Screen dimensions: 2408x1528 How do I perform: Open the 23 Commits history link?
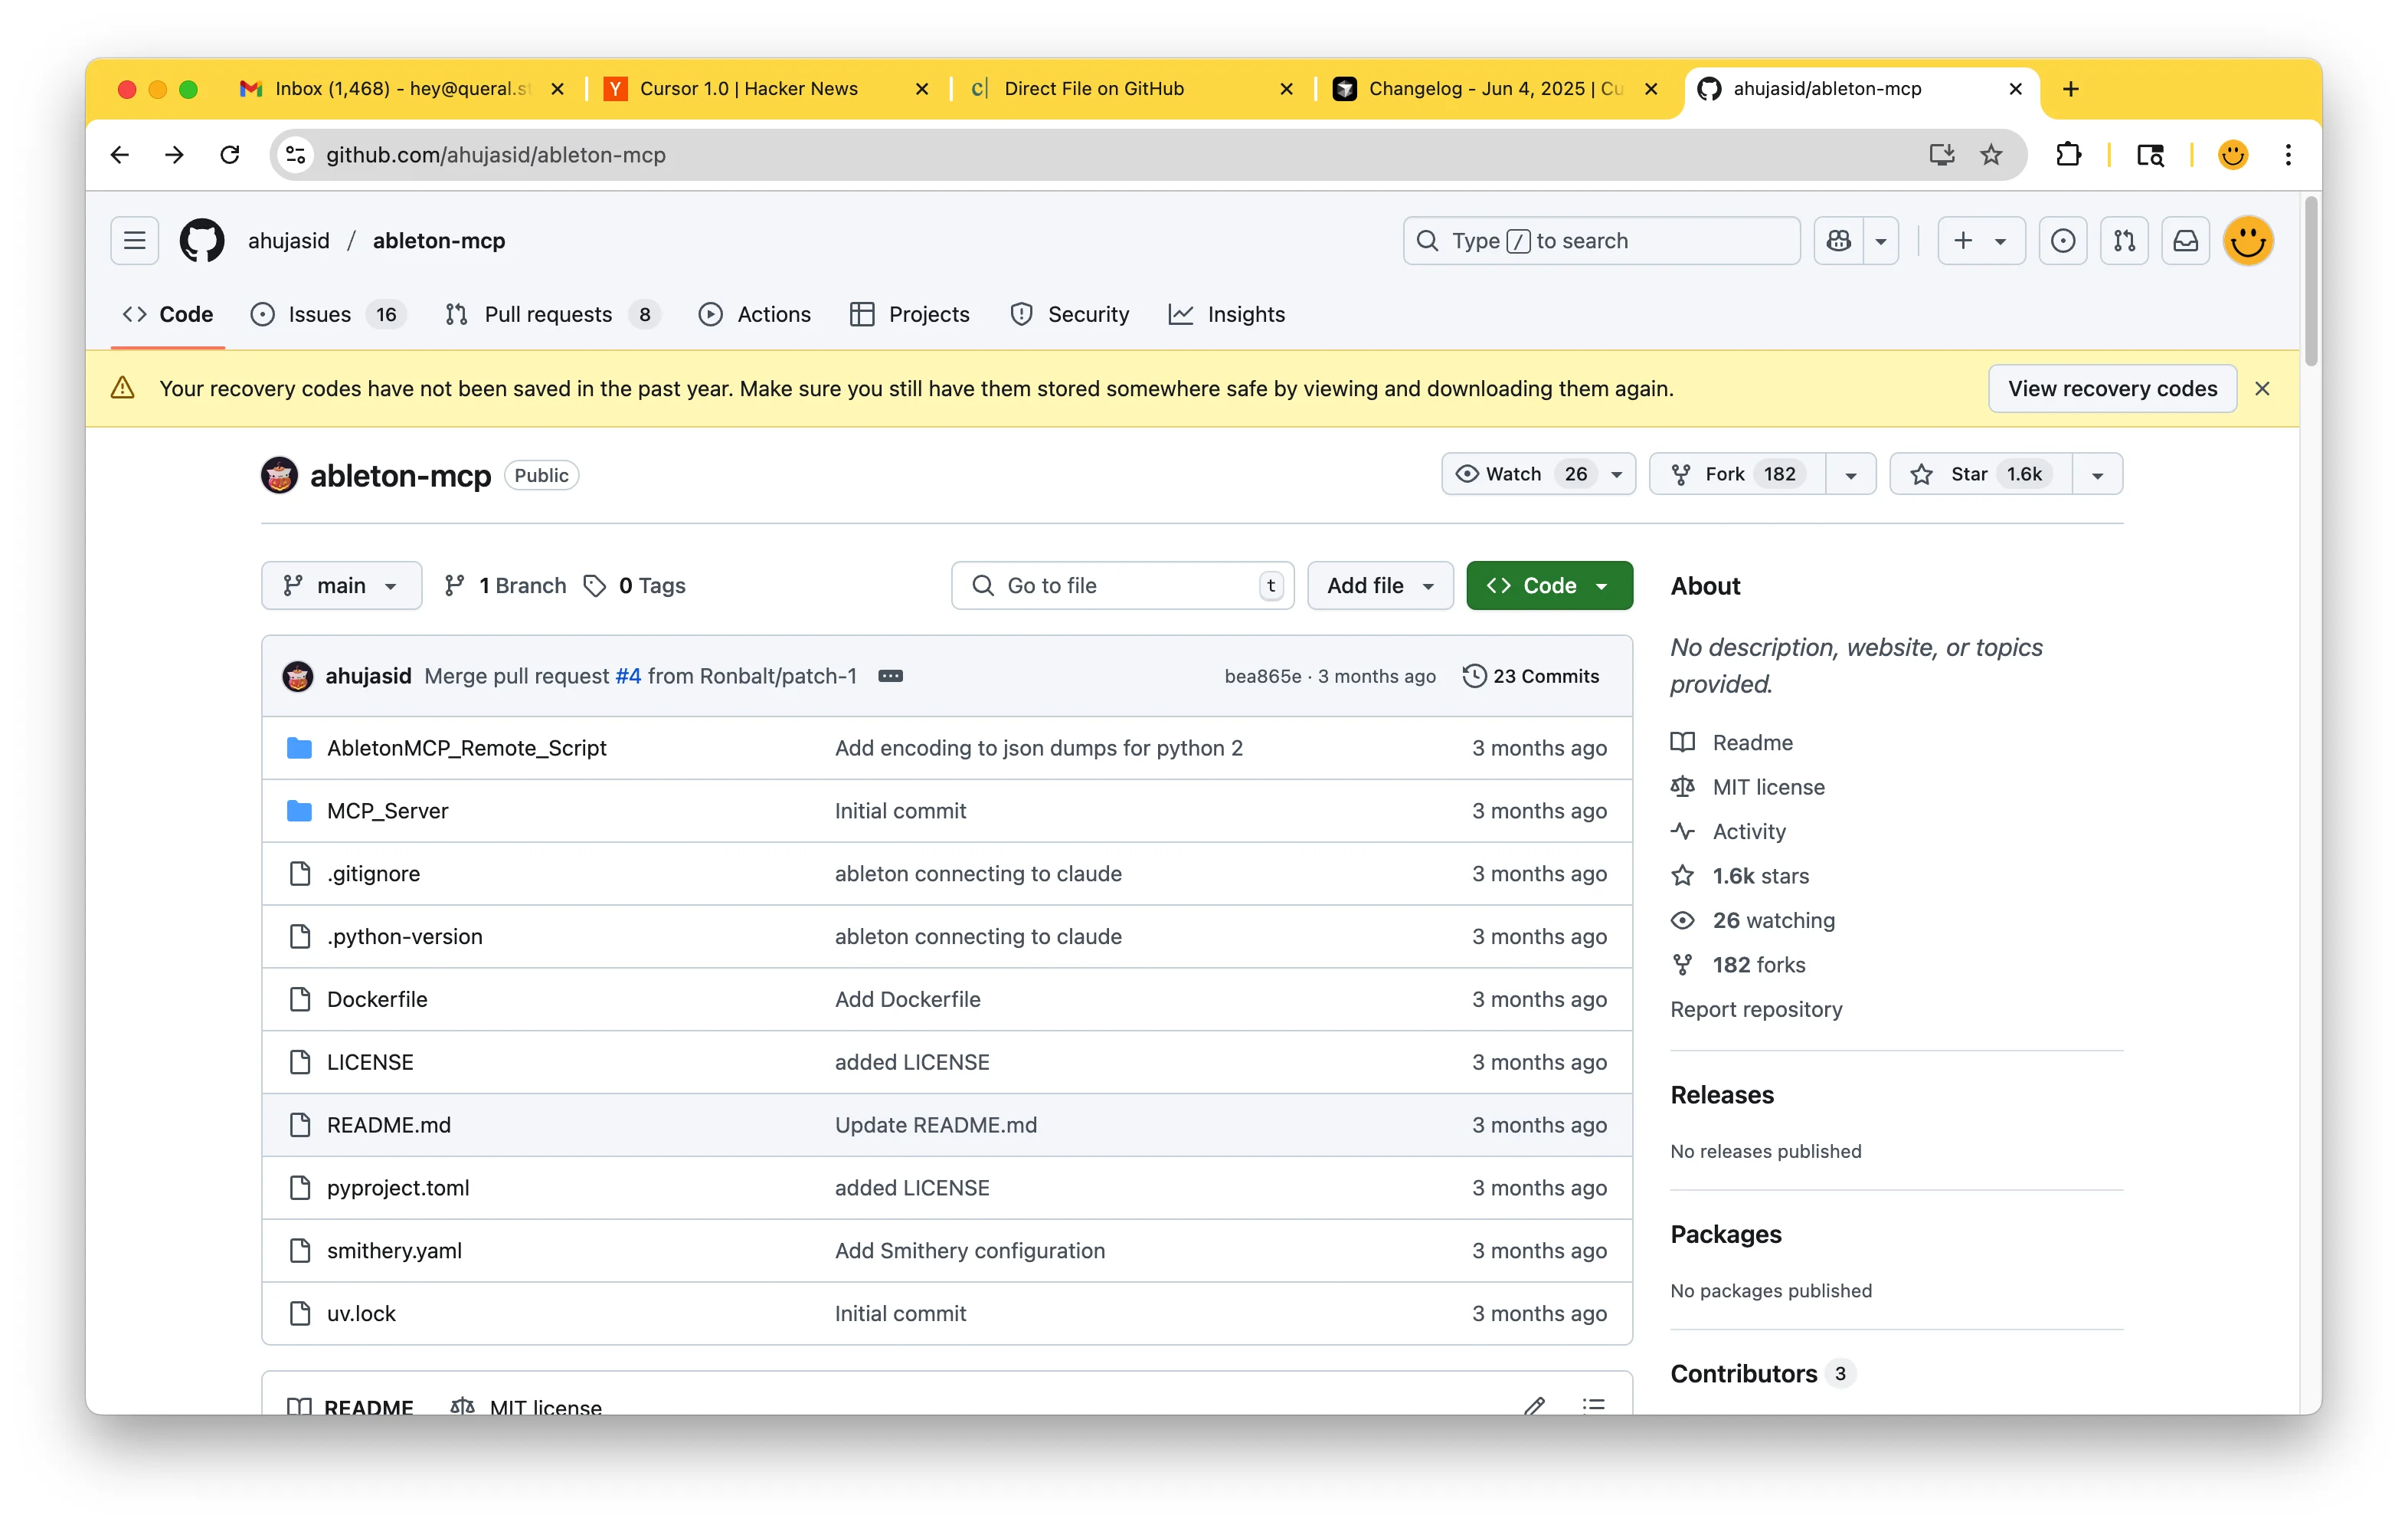click(1531, 675)
